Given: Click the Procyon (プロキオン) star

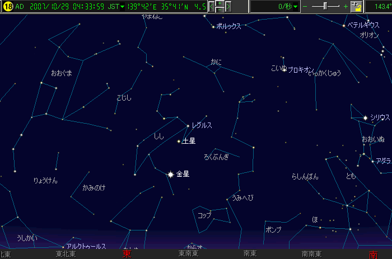Looking at the screenshot, I should pyautogui.click(x=284, y=69).
